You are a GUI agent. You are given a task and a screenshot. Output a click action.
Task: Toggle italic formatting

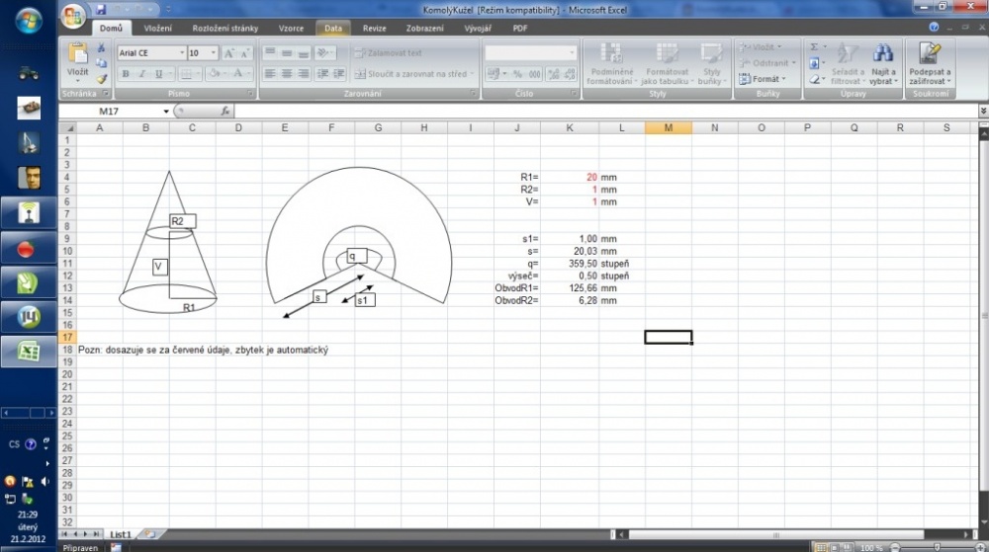tap(141, 74)
